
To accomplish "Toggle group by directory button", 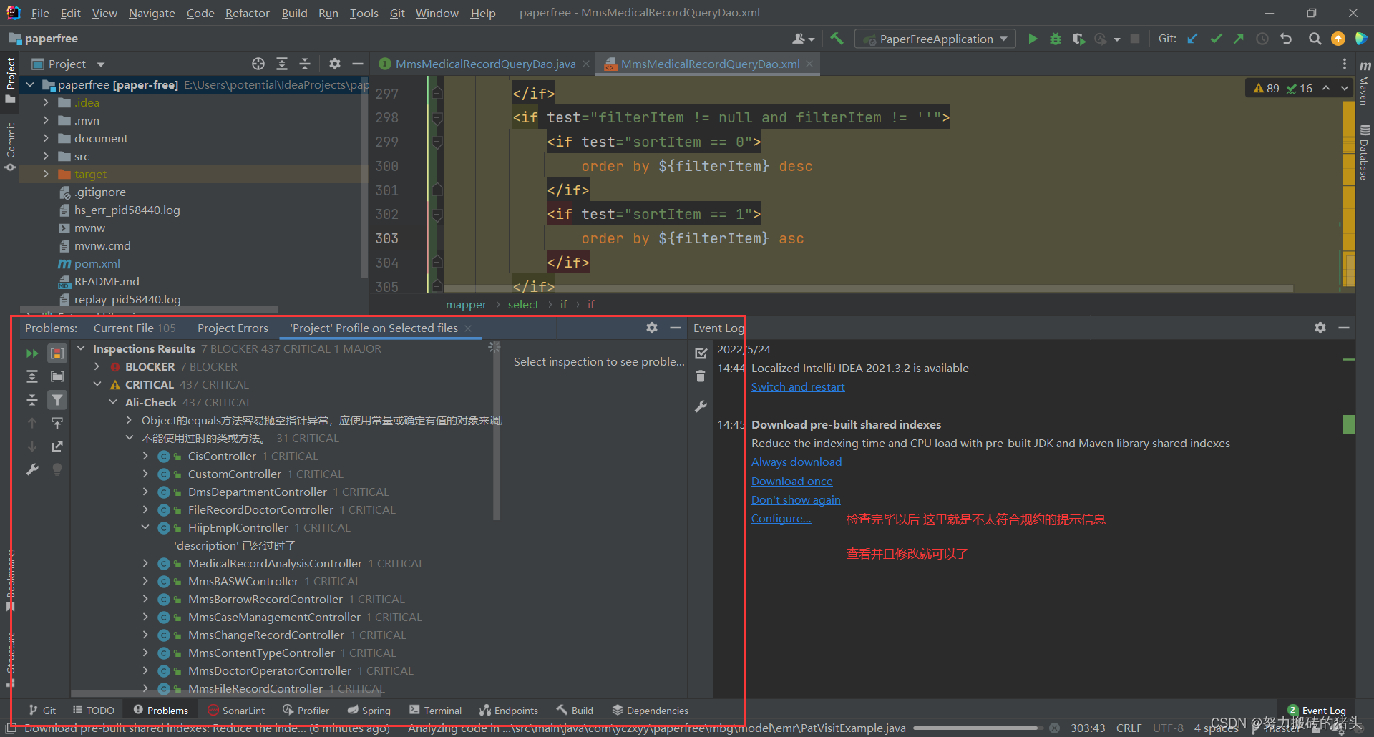I will coord(57,376).
